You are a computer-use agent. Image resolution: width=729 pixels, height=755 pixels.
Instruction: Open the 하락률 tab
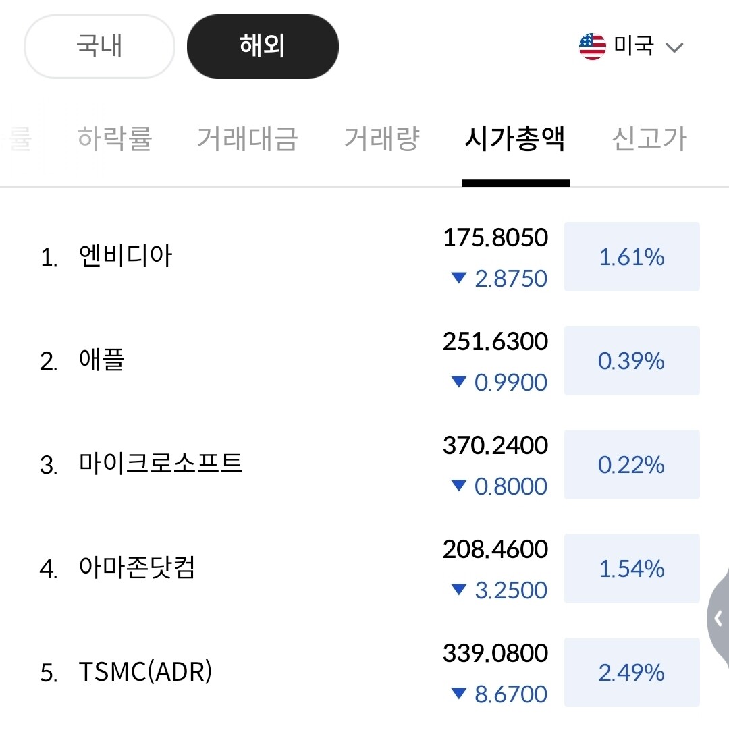[x=115, y=138]
